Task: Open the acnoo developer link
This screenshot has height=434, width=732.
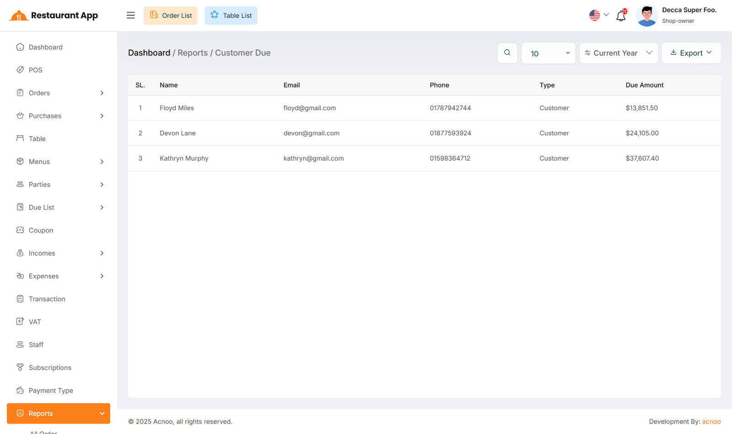Action: click(x=711, y=422)
